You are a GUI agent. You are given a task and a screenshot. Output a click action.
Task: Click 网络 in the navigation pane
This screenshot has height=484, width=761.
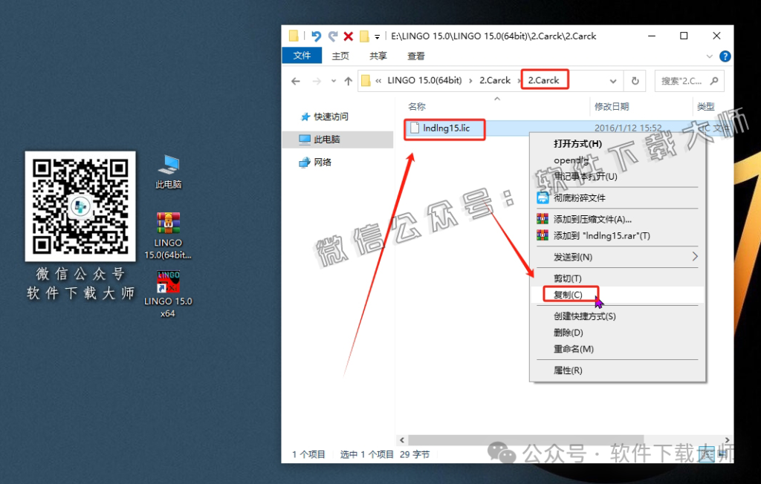point(321,162)
